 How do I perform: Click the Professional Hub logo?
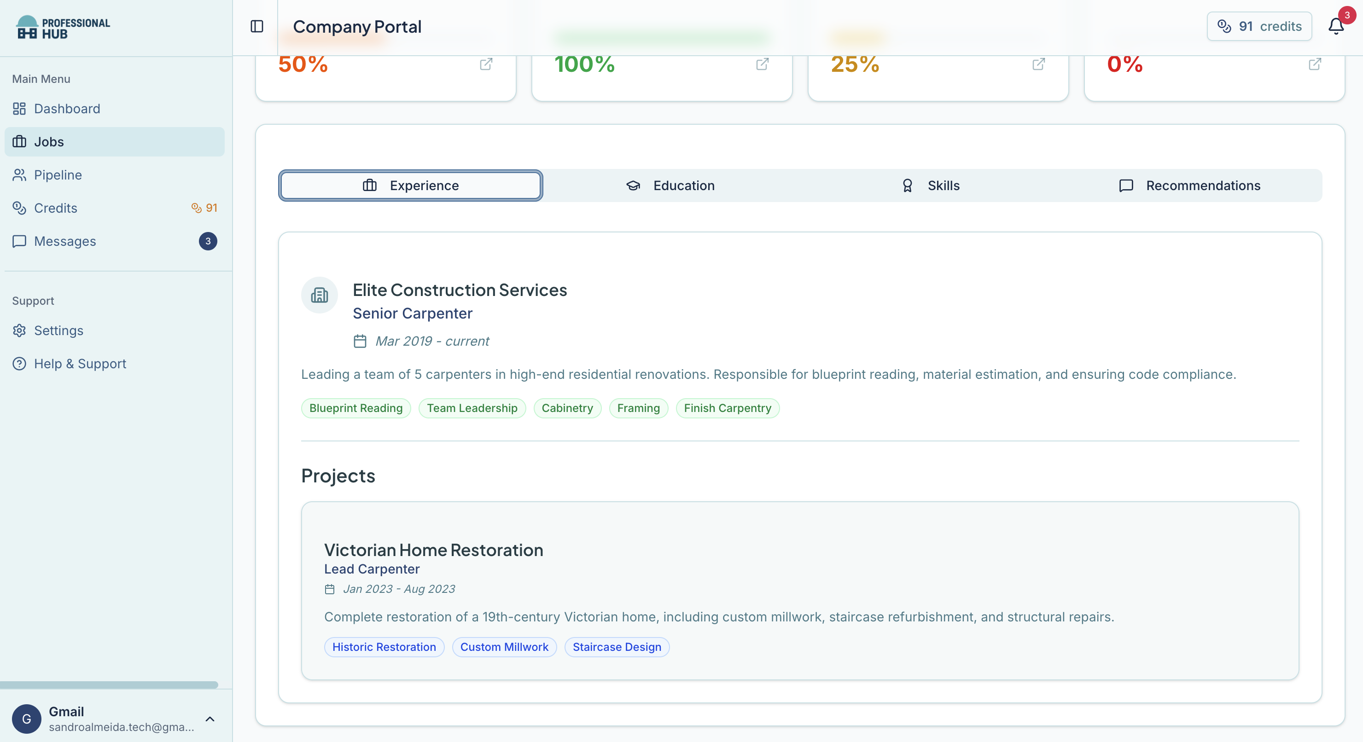pos(63,28)
